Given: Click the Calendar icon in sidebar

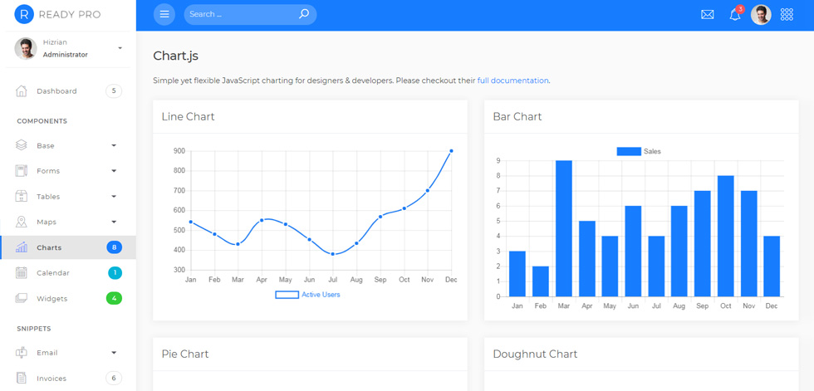Looking at the screenshot, I should point(22,273).
